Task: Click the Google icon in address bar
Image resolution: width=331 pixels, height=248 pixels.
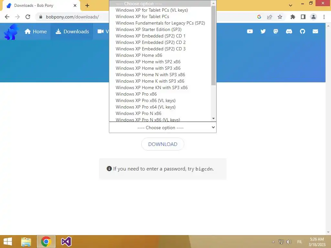Action: click(259, 17)
